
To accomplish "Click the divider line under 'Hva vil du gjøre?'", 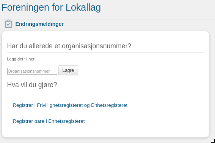I will [x=105, y=91].
